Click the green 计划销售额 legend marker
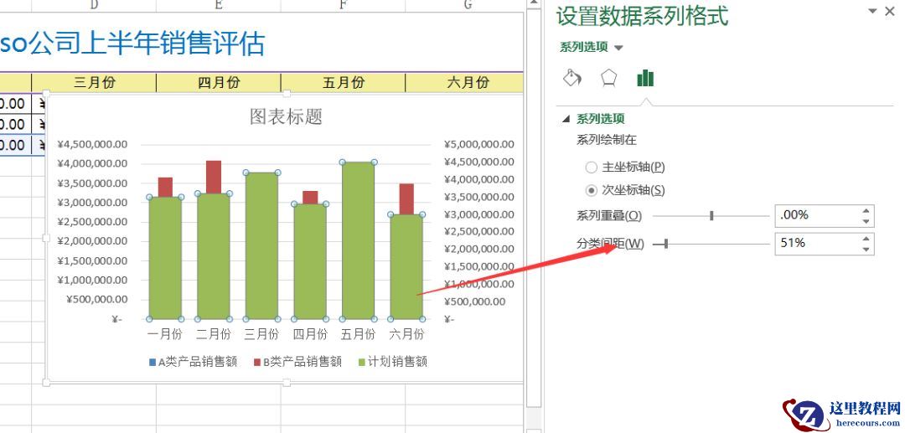 pos(362,363)
